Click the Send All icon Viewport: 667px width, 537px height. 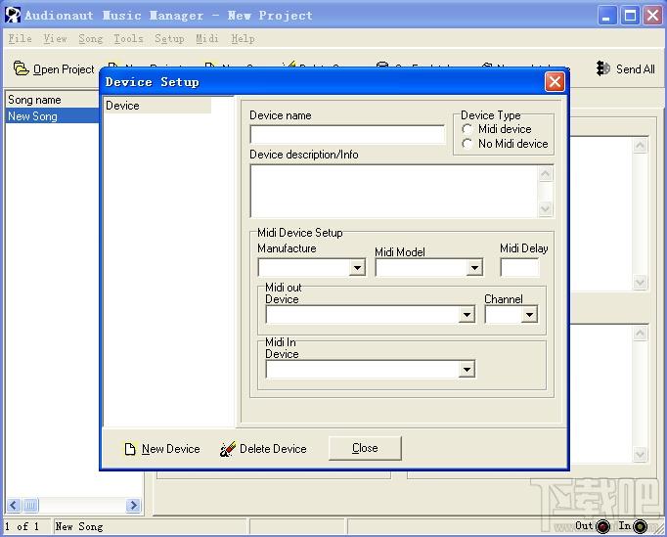tap(603, 68)
